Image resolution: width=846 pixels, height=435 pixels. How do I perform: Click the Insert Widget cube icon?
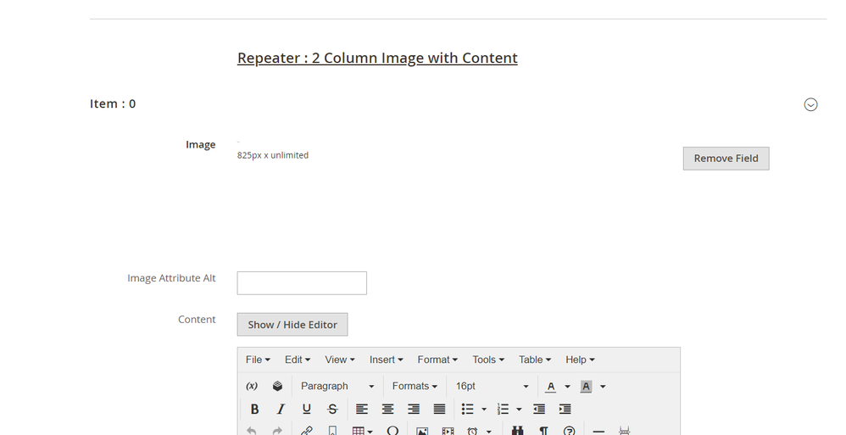[x=277, y=386]
